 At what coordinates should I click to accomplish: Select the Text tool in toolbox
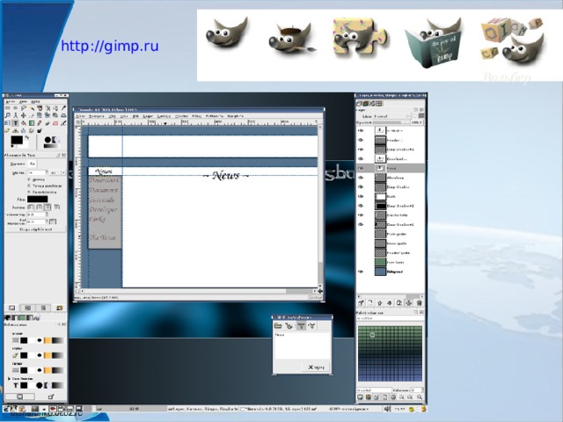tap(16, 123)
